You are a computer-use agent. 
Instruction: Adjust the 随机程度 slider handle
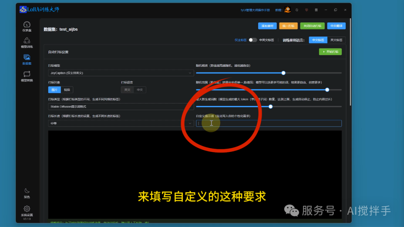(x=284, y=73)
